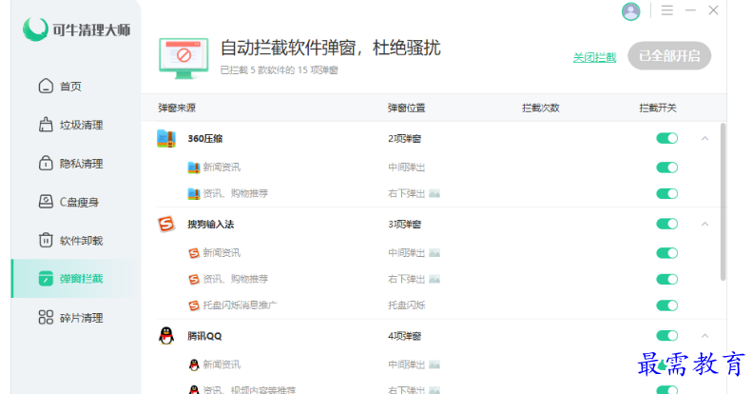The height and width of the screenshot is (394, 753).
Task: Click 拦截次数 column header
Action: pyautogui.click(x=541, y=108)
